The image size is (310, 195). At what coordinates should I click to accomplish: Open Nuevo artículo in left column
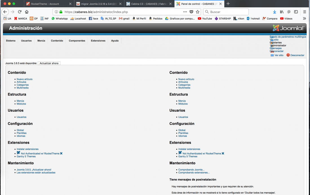click(25, 79)
